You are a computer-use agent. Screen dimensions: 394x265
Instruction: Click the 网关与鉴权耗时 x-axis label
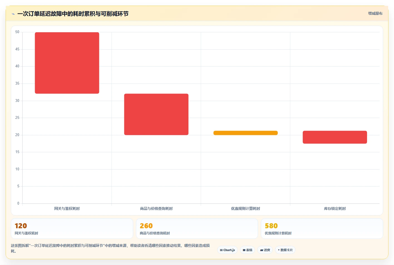67,208
